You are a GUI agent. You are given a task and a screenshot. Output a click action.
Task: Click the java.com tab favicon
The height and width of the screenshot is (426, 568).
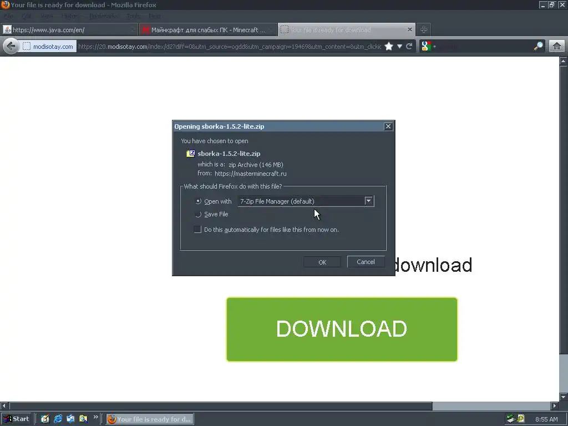pyautogui.click(x=7, y=30)
